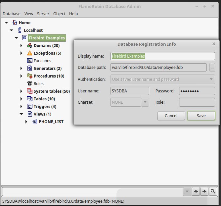Click the Generators node icon
Viewport: 221px width, 206px height.
click(x=30, y=69)
